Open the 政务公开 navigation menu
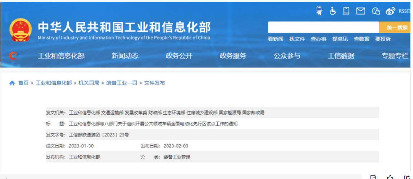 (x=179, y=56)
